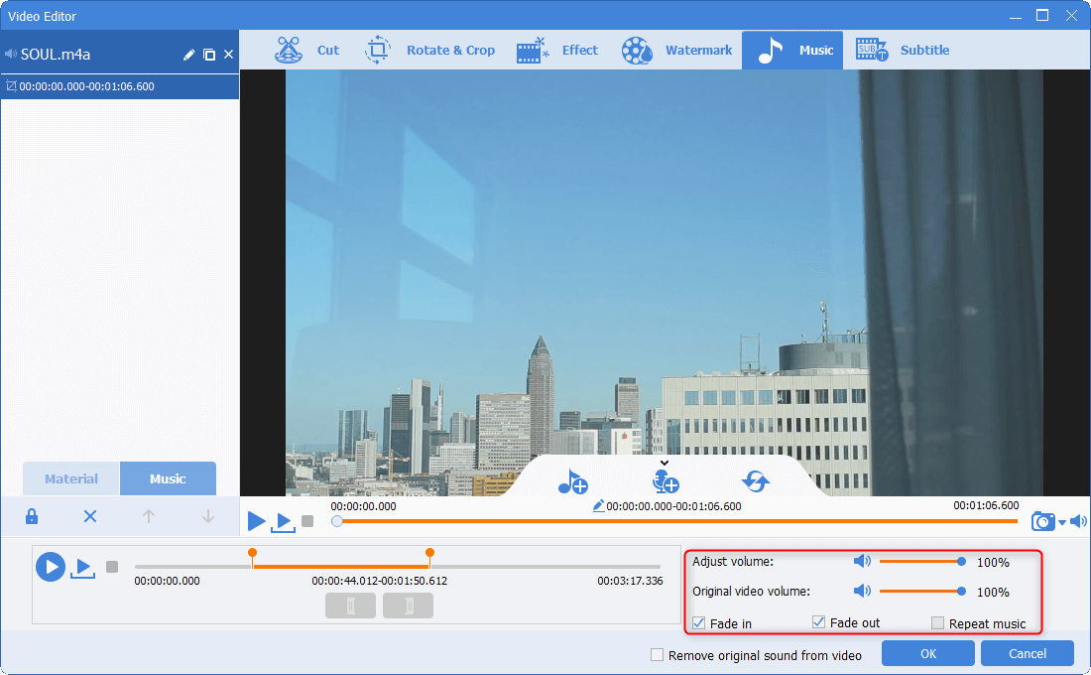1091x675 pixels.
Task: Move item up with the up arrow
Action: [x=148, y=516]
